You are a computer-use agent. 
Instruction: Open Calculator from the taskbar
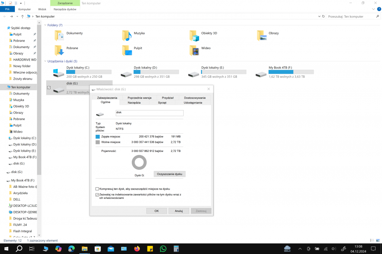(x=176, y=249)
